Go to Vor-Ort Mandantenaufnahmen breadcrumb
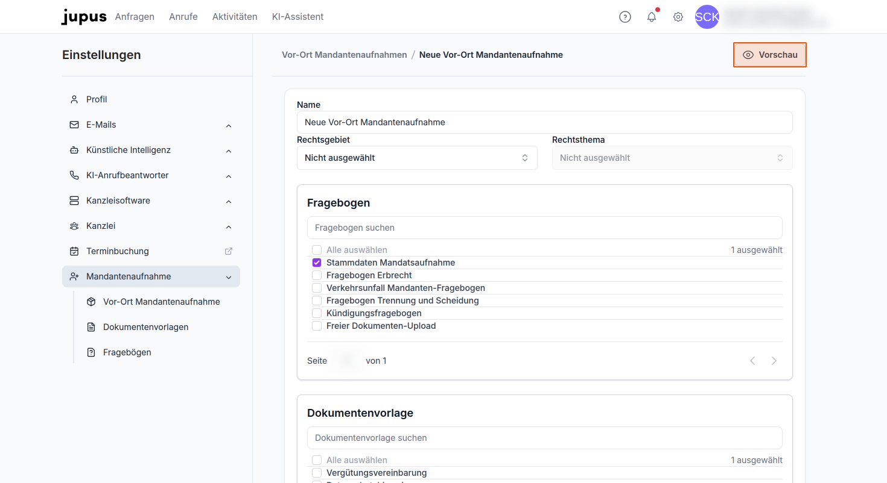This screenshot has width=887, height=483. pyautogui.click(x=345, y=55)
